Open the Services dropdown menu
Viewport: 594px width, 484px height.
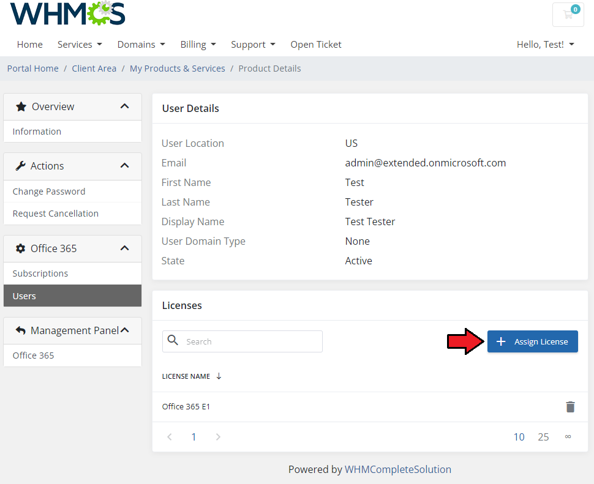coord(80,45)
